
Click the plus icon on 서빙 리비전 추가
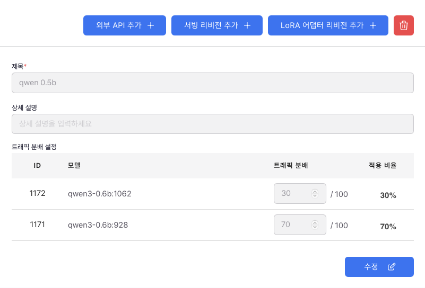click(x=247, y=25)
